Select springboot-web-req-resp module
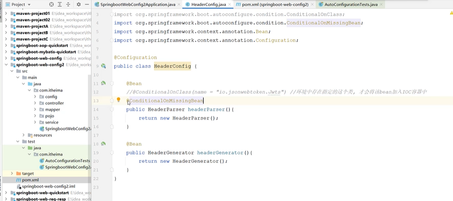The width and height of the screenshot is (453, 201). coord(42,199)
